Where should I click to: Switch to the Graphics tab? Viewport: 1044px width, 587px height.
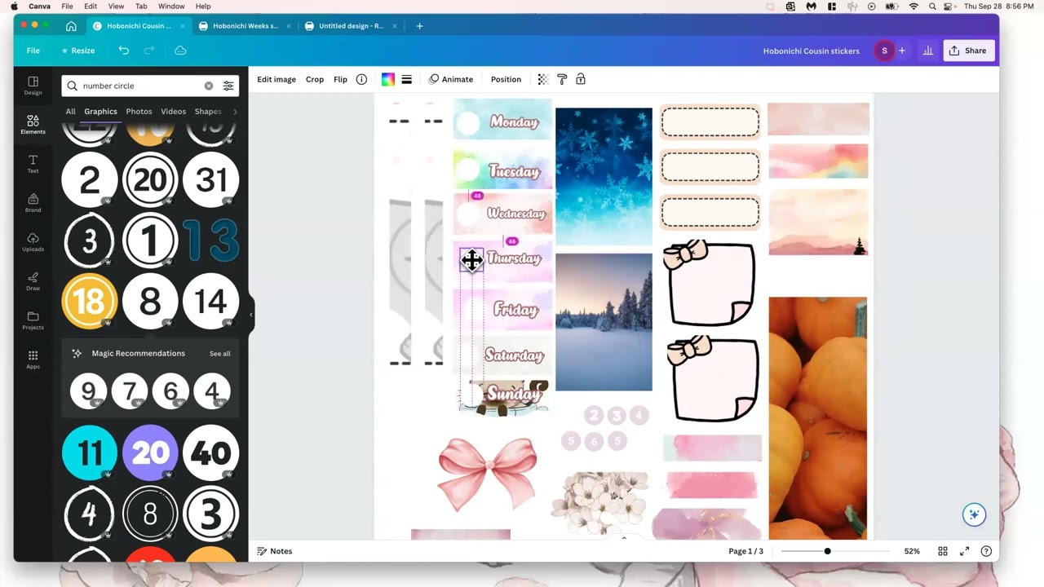pyautogui.click(x=100, y=112)
